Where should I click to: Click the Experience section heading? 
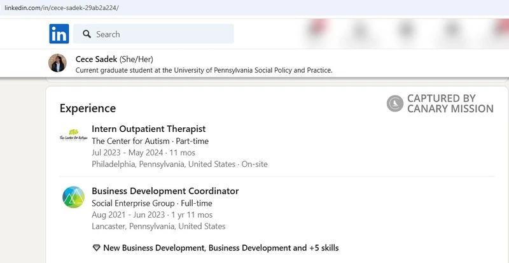(88, 108)
